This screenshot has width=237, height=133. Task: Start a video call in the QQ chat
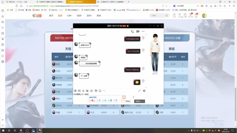point(138,31)
